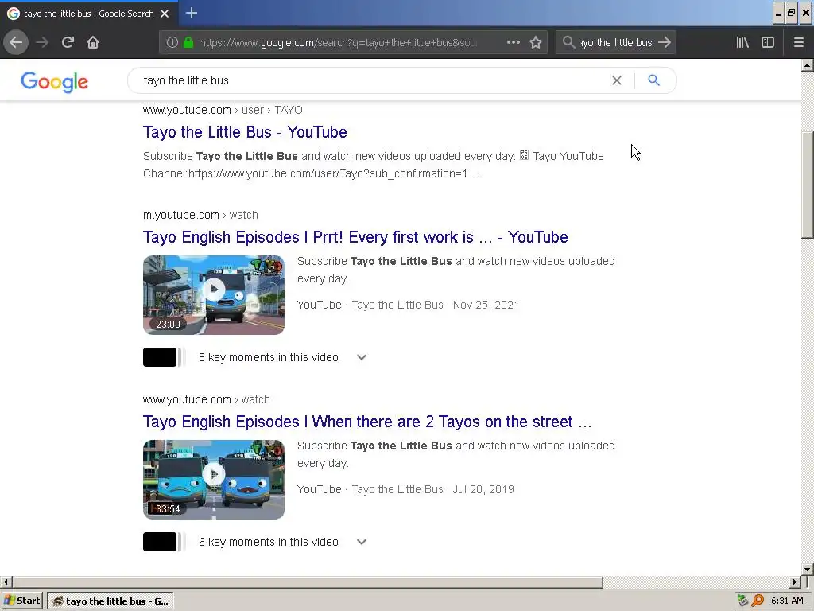This screenshot has height=611, width=814.
Task: Click the forward navigation arrow
Action: [42, 42]
